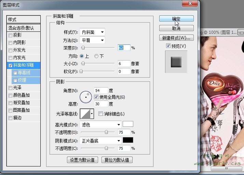Click the 深度 percentage input field

(x=124, y=48)
